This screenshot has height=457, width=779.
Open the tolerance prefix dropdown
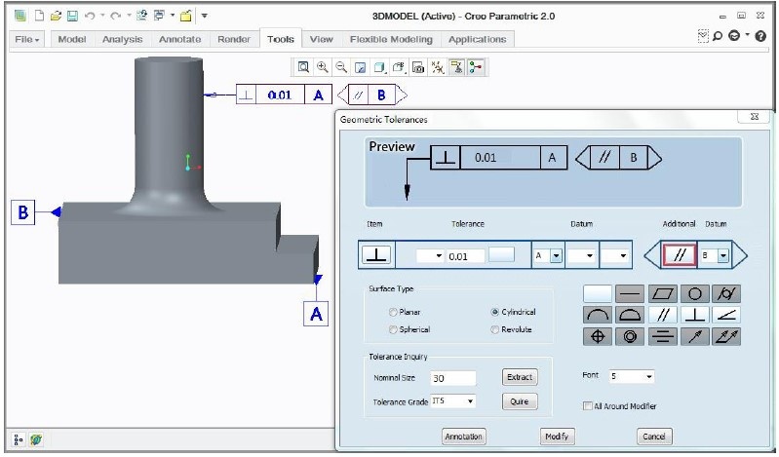(x=439, y=256)
